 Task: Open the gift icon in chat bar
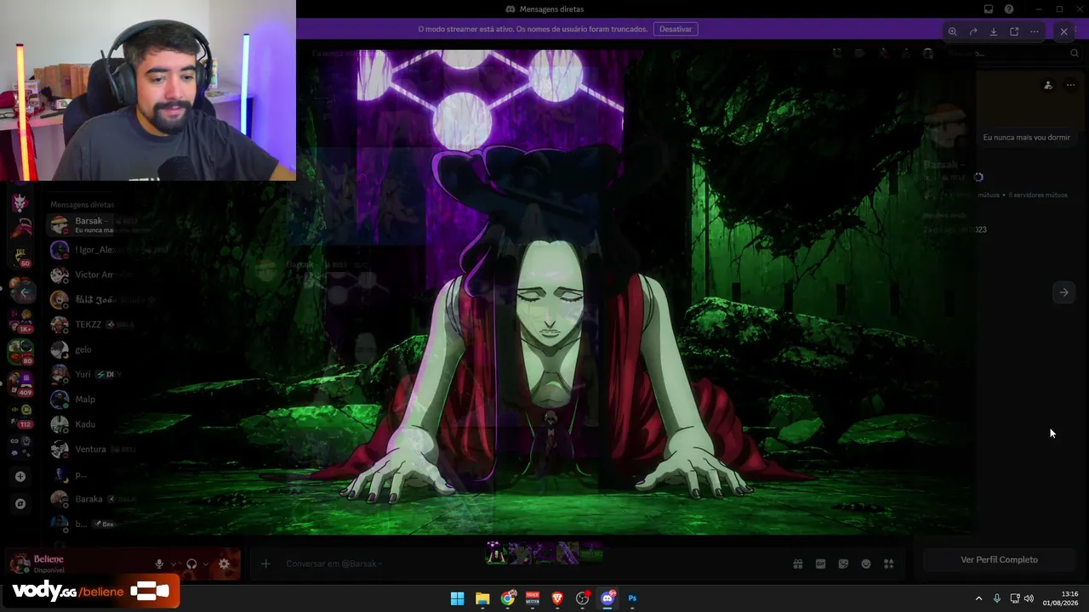tap(798, 564)
